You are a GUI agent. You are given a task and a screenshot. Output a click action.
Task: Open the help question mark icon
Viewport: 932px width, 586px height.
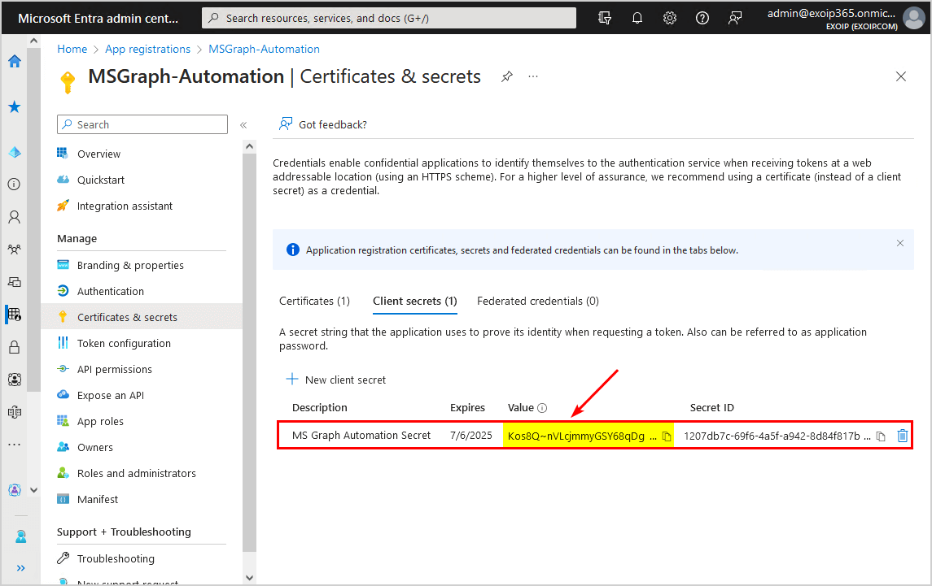pos(702,18)
